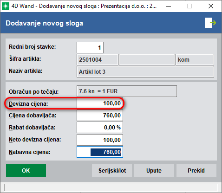Image resolution: width=222 pixels, height=193 pixels.
Task: Open the Serijski/lot button
Action: coord(112,171)
